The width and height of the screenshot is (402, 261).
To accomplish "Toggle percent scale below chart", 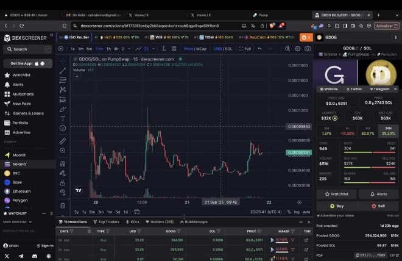I will (x=289, y=212).
